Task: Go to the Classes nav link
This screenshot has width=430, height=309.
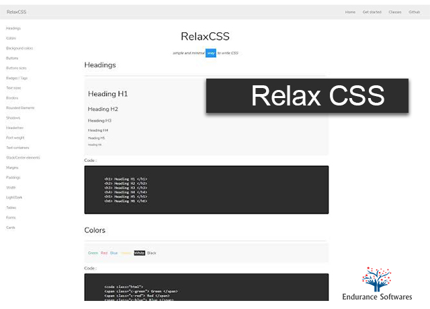Action: coord(395,12)
